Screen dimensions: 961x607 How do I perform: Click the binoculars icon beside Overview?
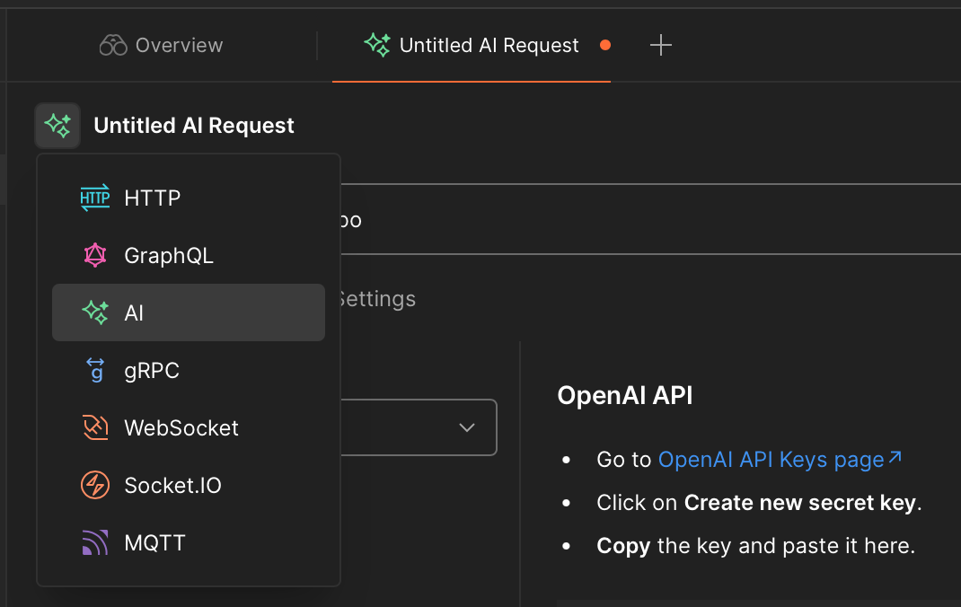113,46
